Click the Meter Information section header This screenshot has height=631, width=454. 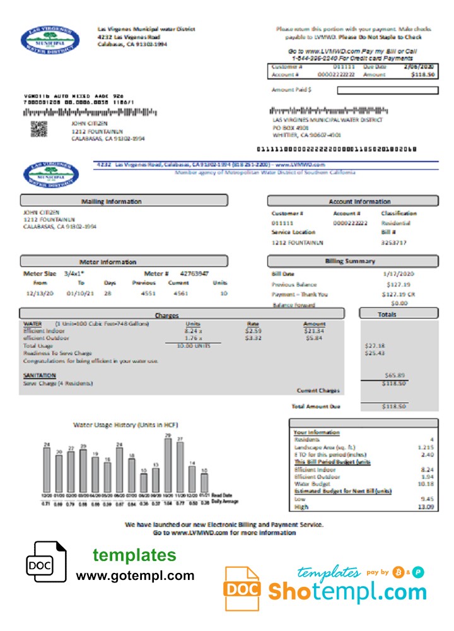pyautogui.click(x=124, y=261)
